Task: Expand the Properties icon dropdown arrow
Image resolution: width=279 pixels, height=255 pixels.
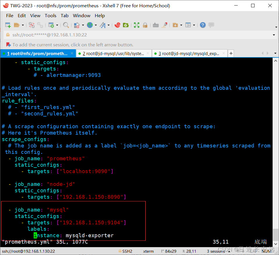Action: pos(57,25)
